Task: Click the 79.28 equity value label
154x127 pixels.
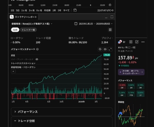Action: click(107, 55)
